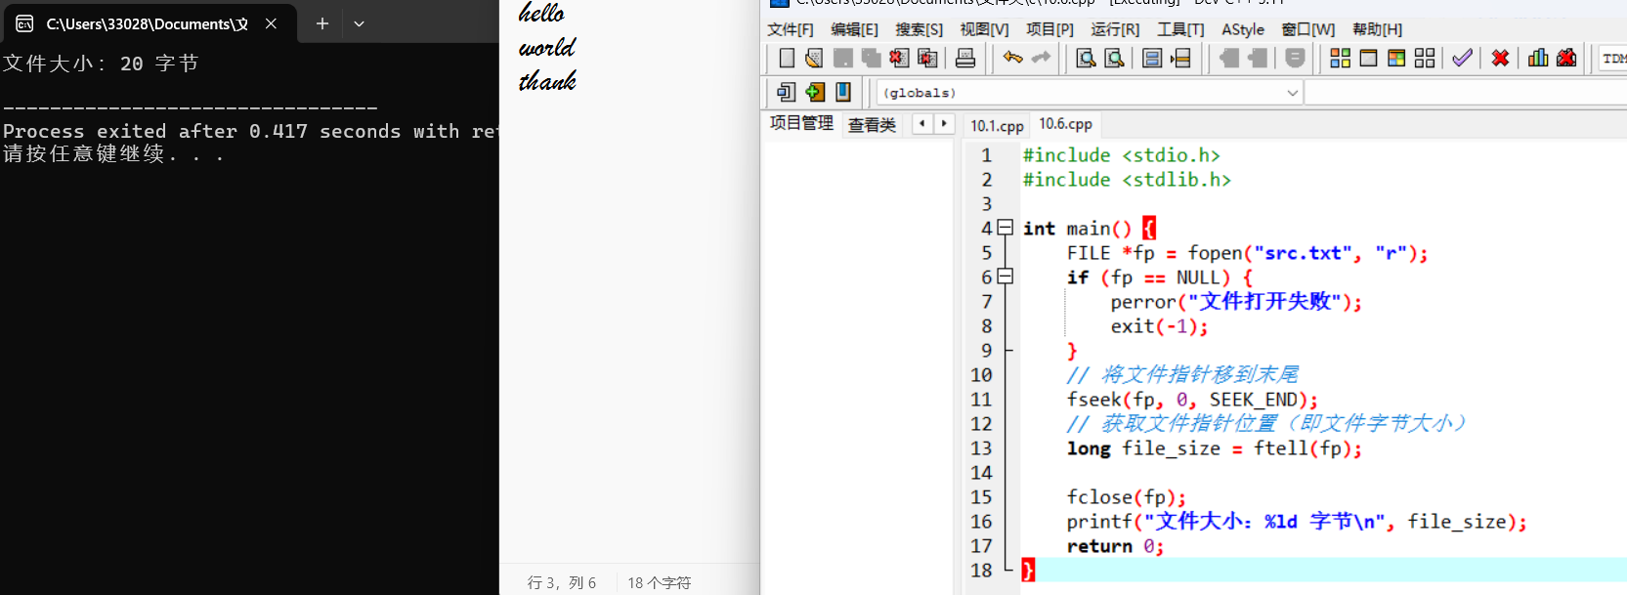Click the Open file icon in Dev-C++ toolbar
The width and height of the screenshot is (1627, 595).
pos(814,59)
